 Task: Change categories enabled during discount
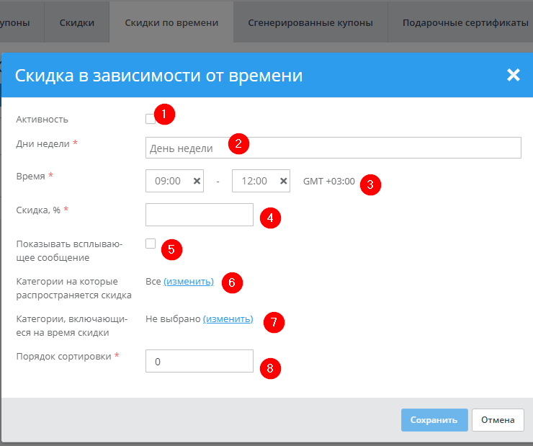tap(228, 318)
